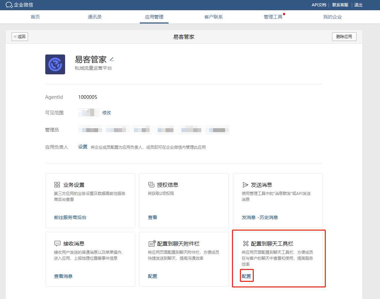Image resolution: width=380 pixels, height=299 pixels.
Task: Click the 将获取2项权限 text
Action: tap(161, 193)
